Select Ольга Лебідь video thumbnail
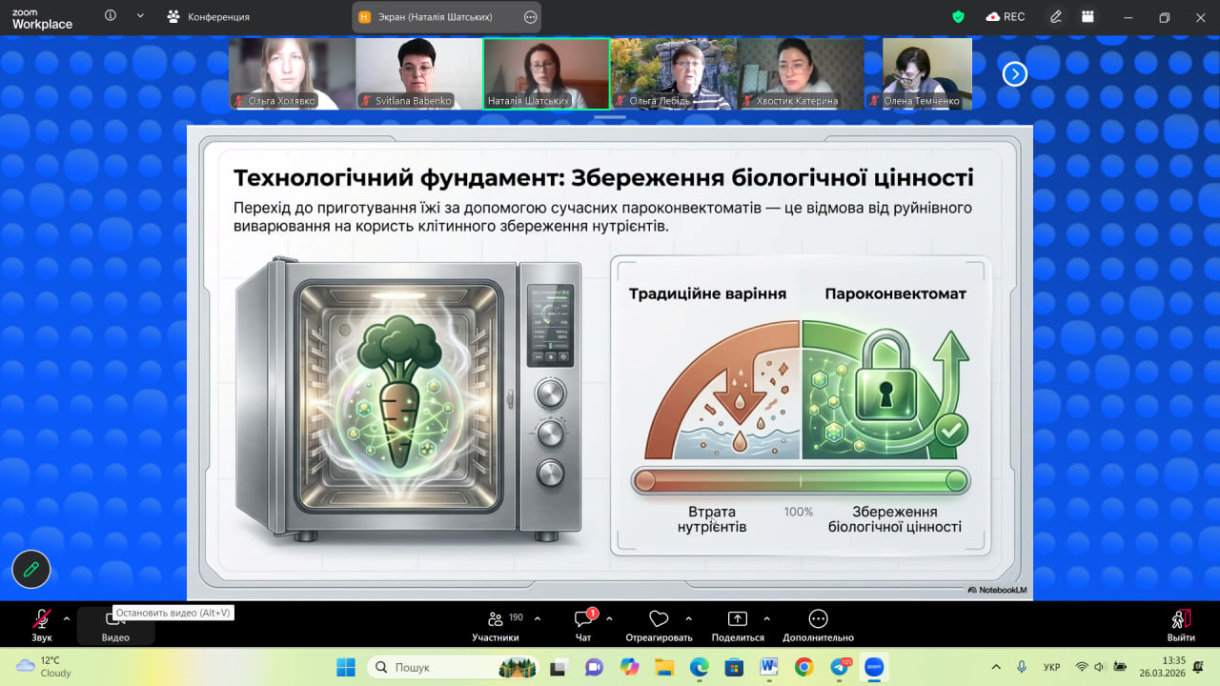 tap(673, 73)
